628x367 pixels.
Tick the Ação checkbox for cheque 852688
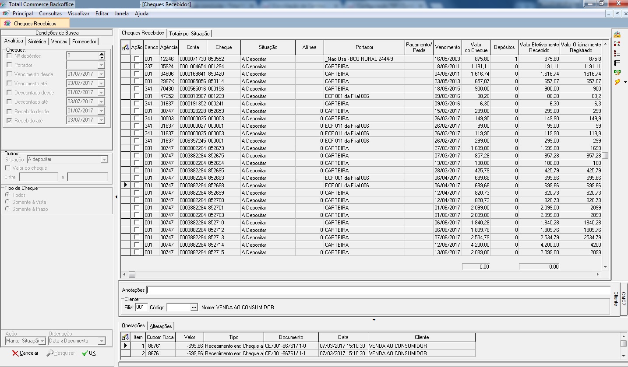[x=137, y=185]
